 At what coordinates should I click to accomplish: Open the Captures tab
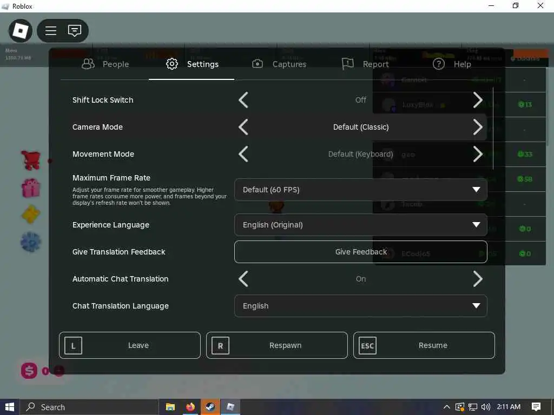coord(279,64)
